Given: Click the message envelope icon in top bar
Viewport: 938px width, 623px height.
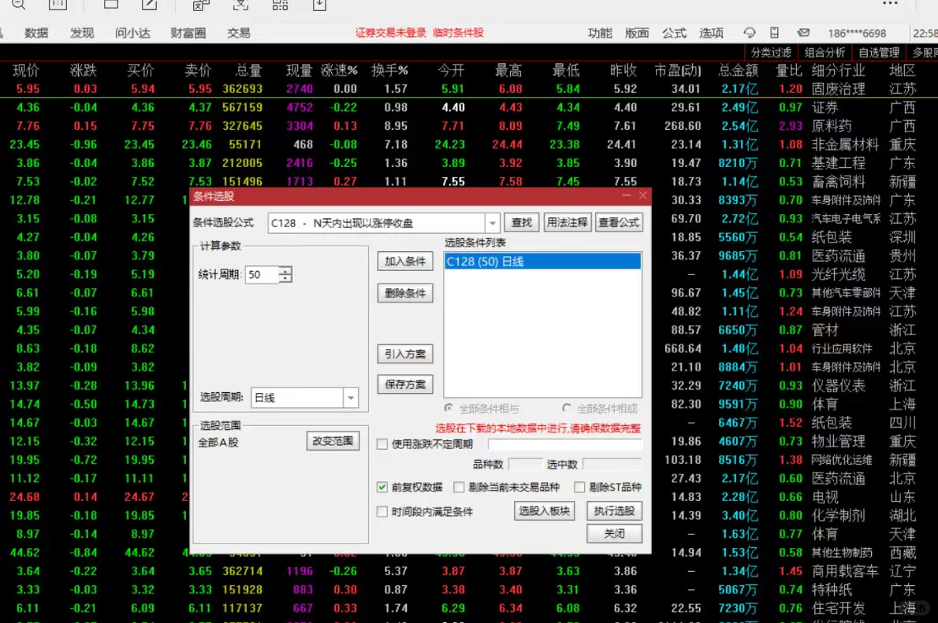Looking at the screenshot, I should pos(804,33).
